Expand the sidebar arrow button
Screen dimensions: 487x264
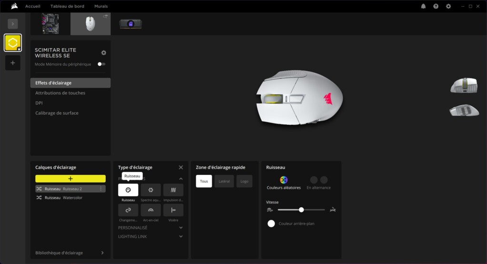click(x=13, y=24)
